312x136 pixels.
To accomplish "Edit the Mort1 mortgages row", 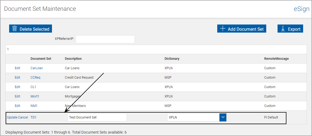I will (17, 96).
